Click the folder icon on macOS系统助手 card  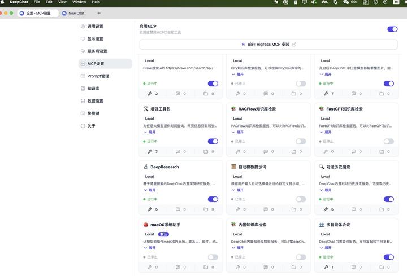pos(206,267)
